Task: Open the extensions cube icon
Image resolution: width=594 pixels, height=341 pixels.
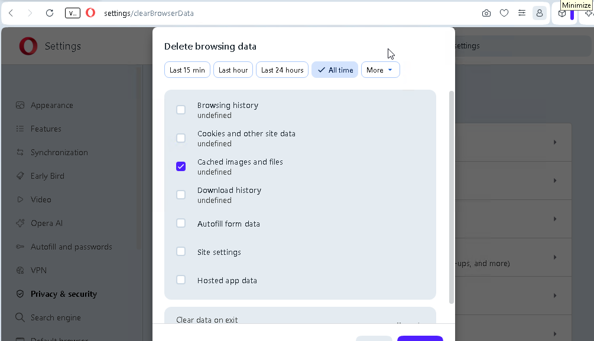Action: pyautogui.click(x=562, y=14)
